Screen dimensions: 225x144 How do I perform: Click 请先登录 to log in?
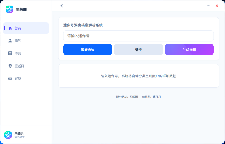click(19, 137)
